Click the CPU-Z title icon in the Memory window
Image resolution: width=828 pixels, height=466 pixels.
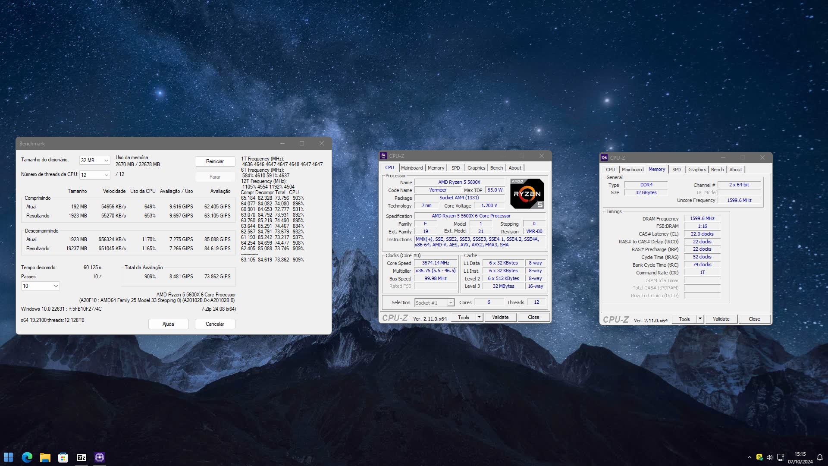(x=604, y=157)
